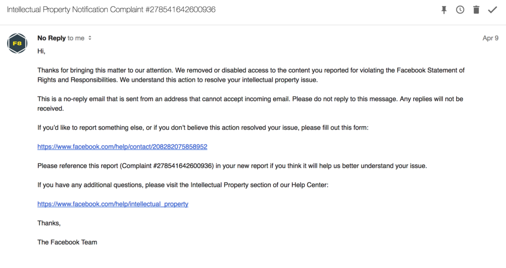Screen dimensions: 506x268
Task: Select the 'No Reply' sender name
Action: 51,38
